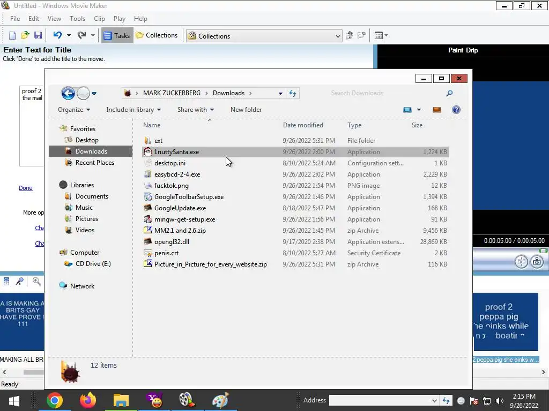Click the New Collection Folder icon

coord(361,35)
